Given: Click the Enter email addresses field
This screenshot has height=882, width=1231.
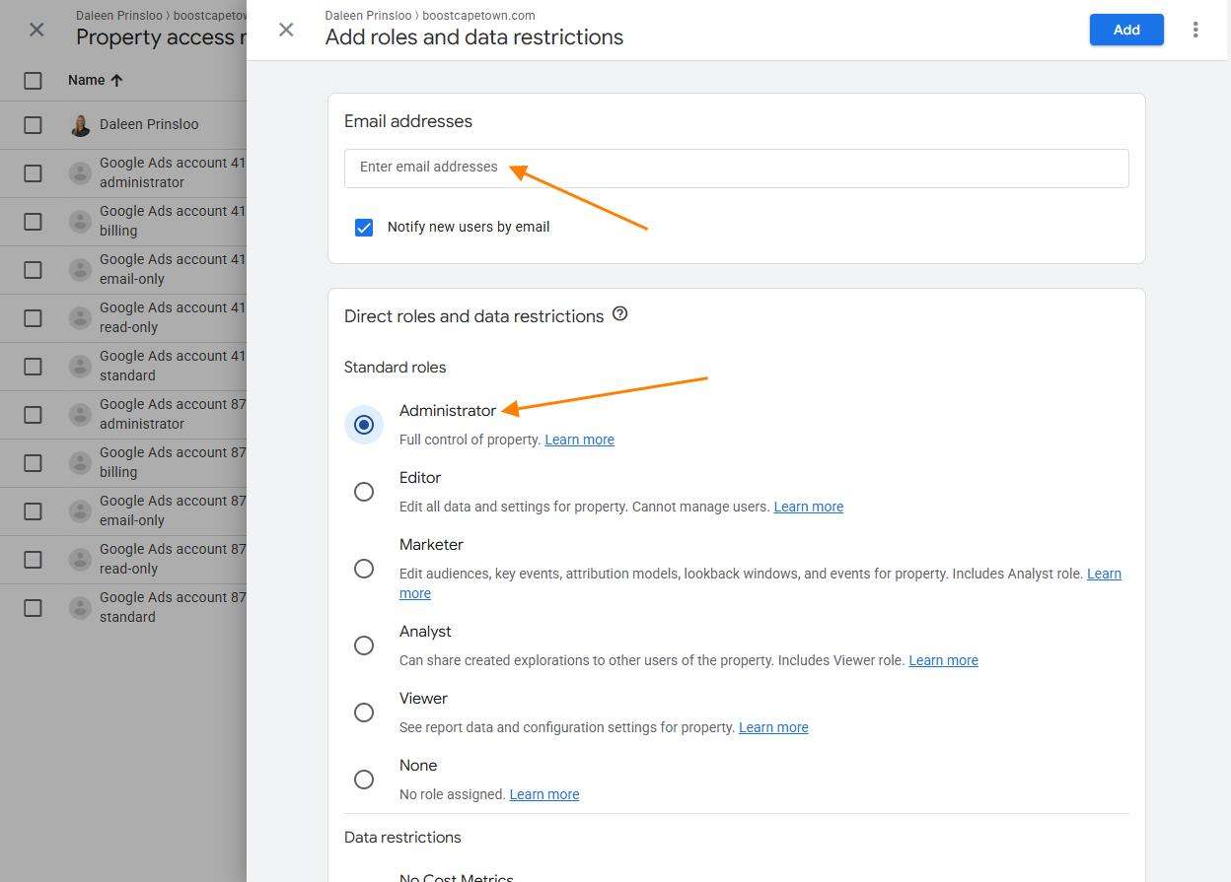Looking at the screenshot, I should pos(736,168).
